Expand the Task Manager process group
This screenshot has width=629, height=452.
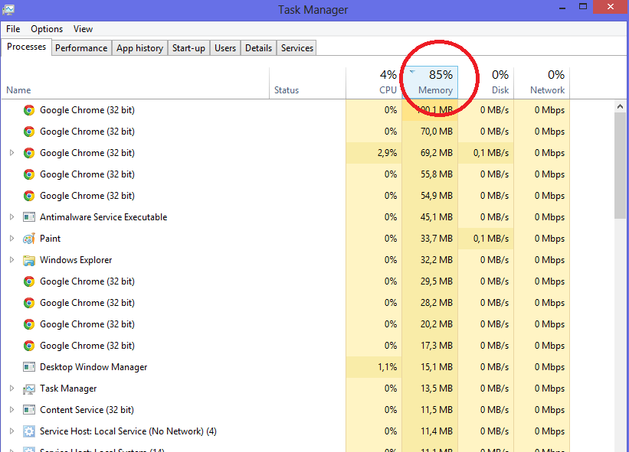[11, 389]
